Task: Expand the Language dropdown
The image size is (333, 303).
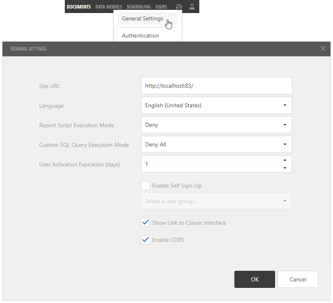Action: tap(216, 105)
